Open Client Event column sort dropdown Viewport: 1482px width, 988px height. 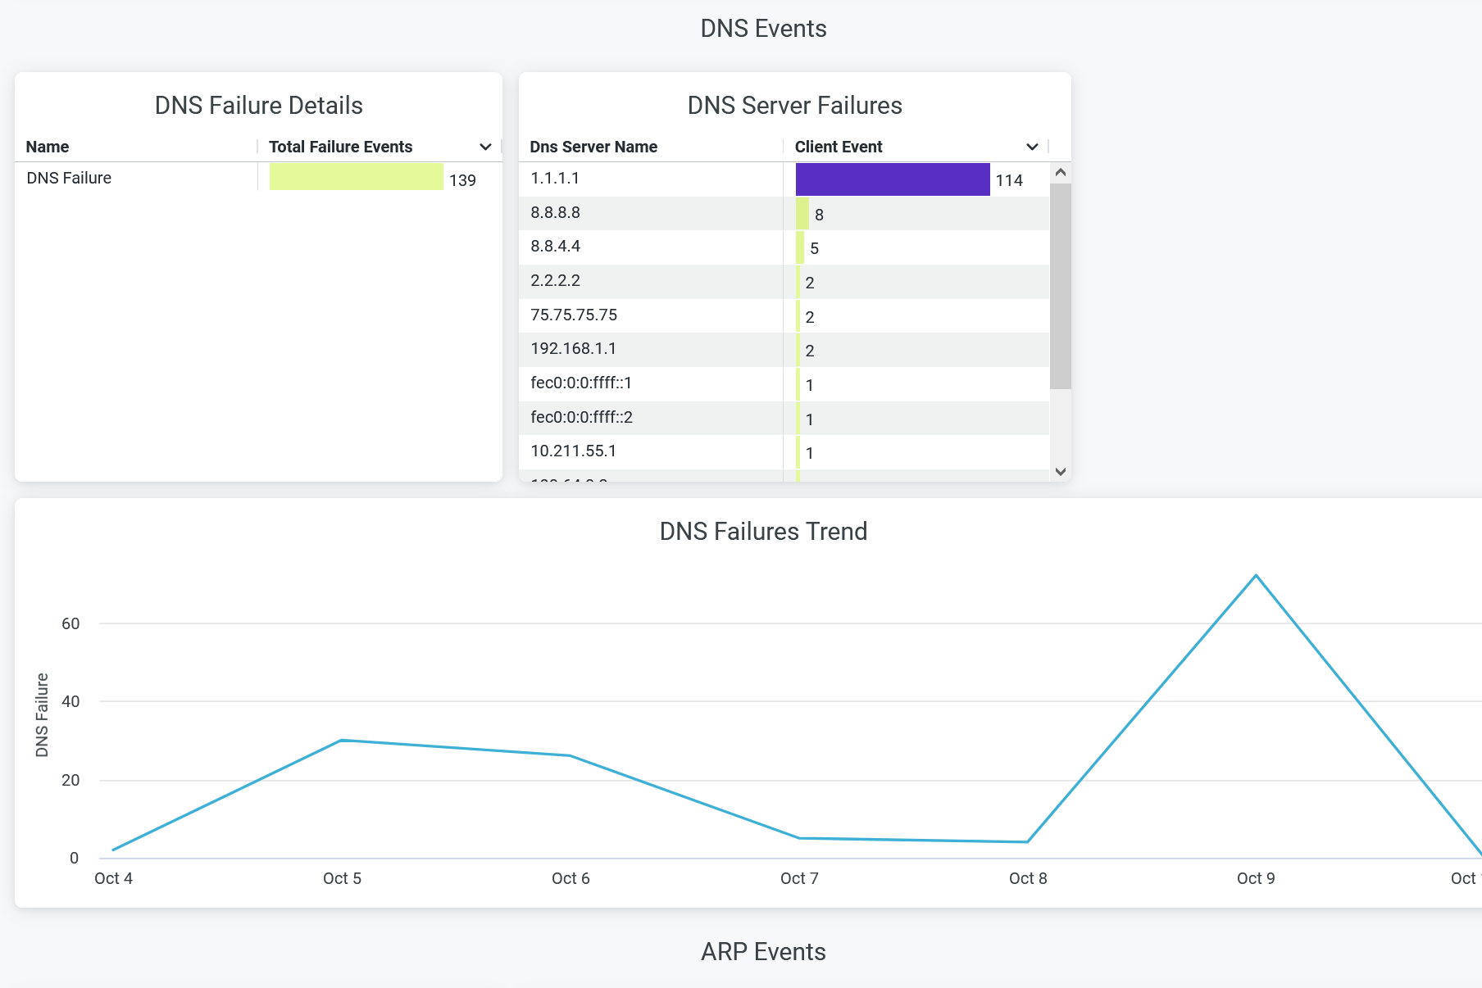1032,147
